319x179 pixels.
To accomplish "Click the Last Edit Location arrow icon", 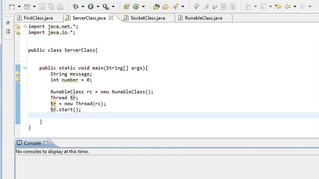I will click(x=278, y=6).
